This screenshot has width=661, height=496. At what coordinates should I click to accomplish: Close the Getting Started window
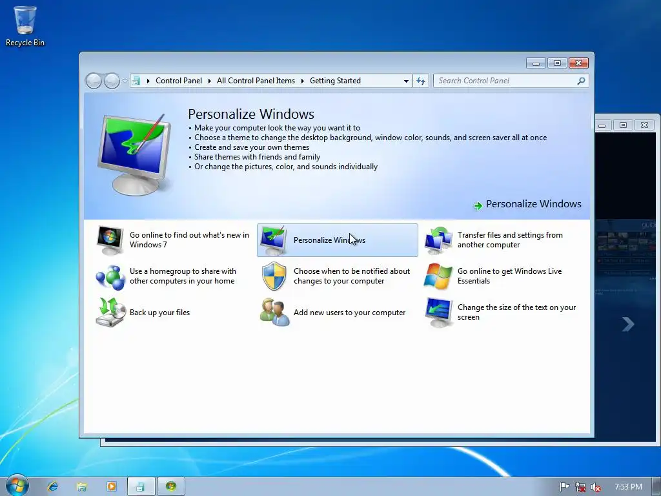click(578, 63)
